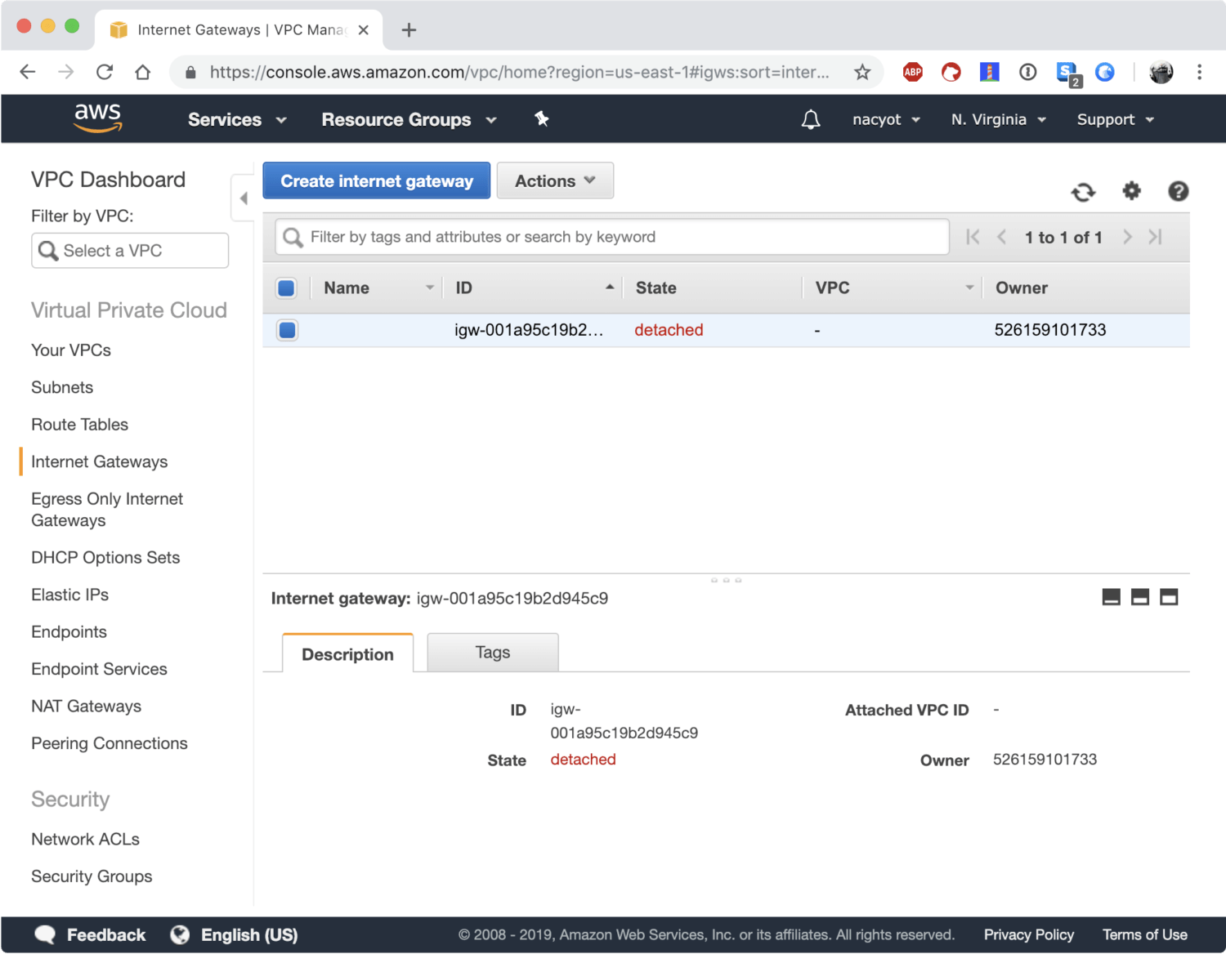This screenshot has height=954, width=1226.
Task: Open Name column filter arrow
Action: (x=429, y=288)
